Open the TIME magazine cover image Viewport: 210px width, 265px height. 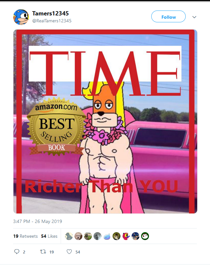105,121
